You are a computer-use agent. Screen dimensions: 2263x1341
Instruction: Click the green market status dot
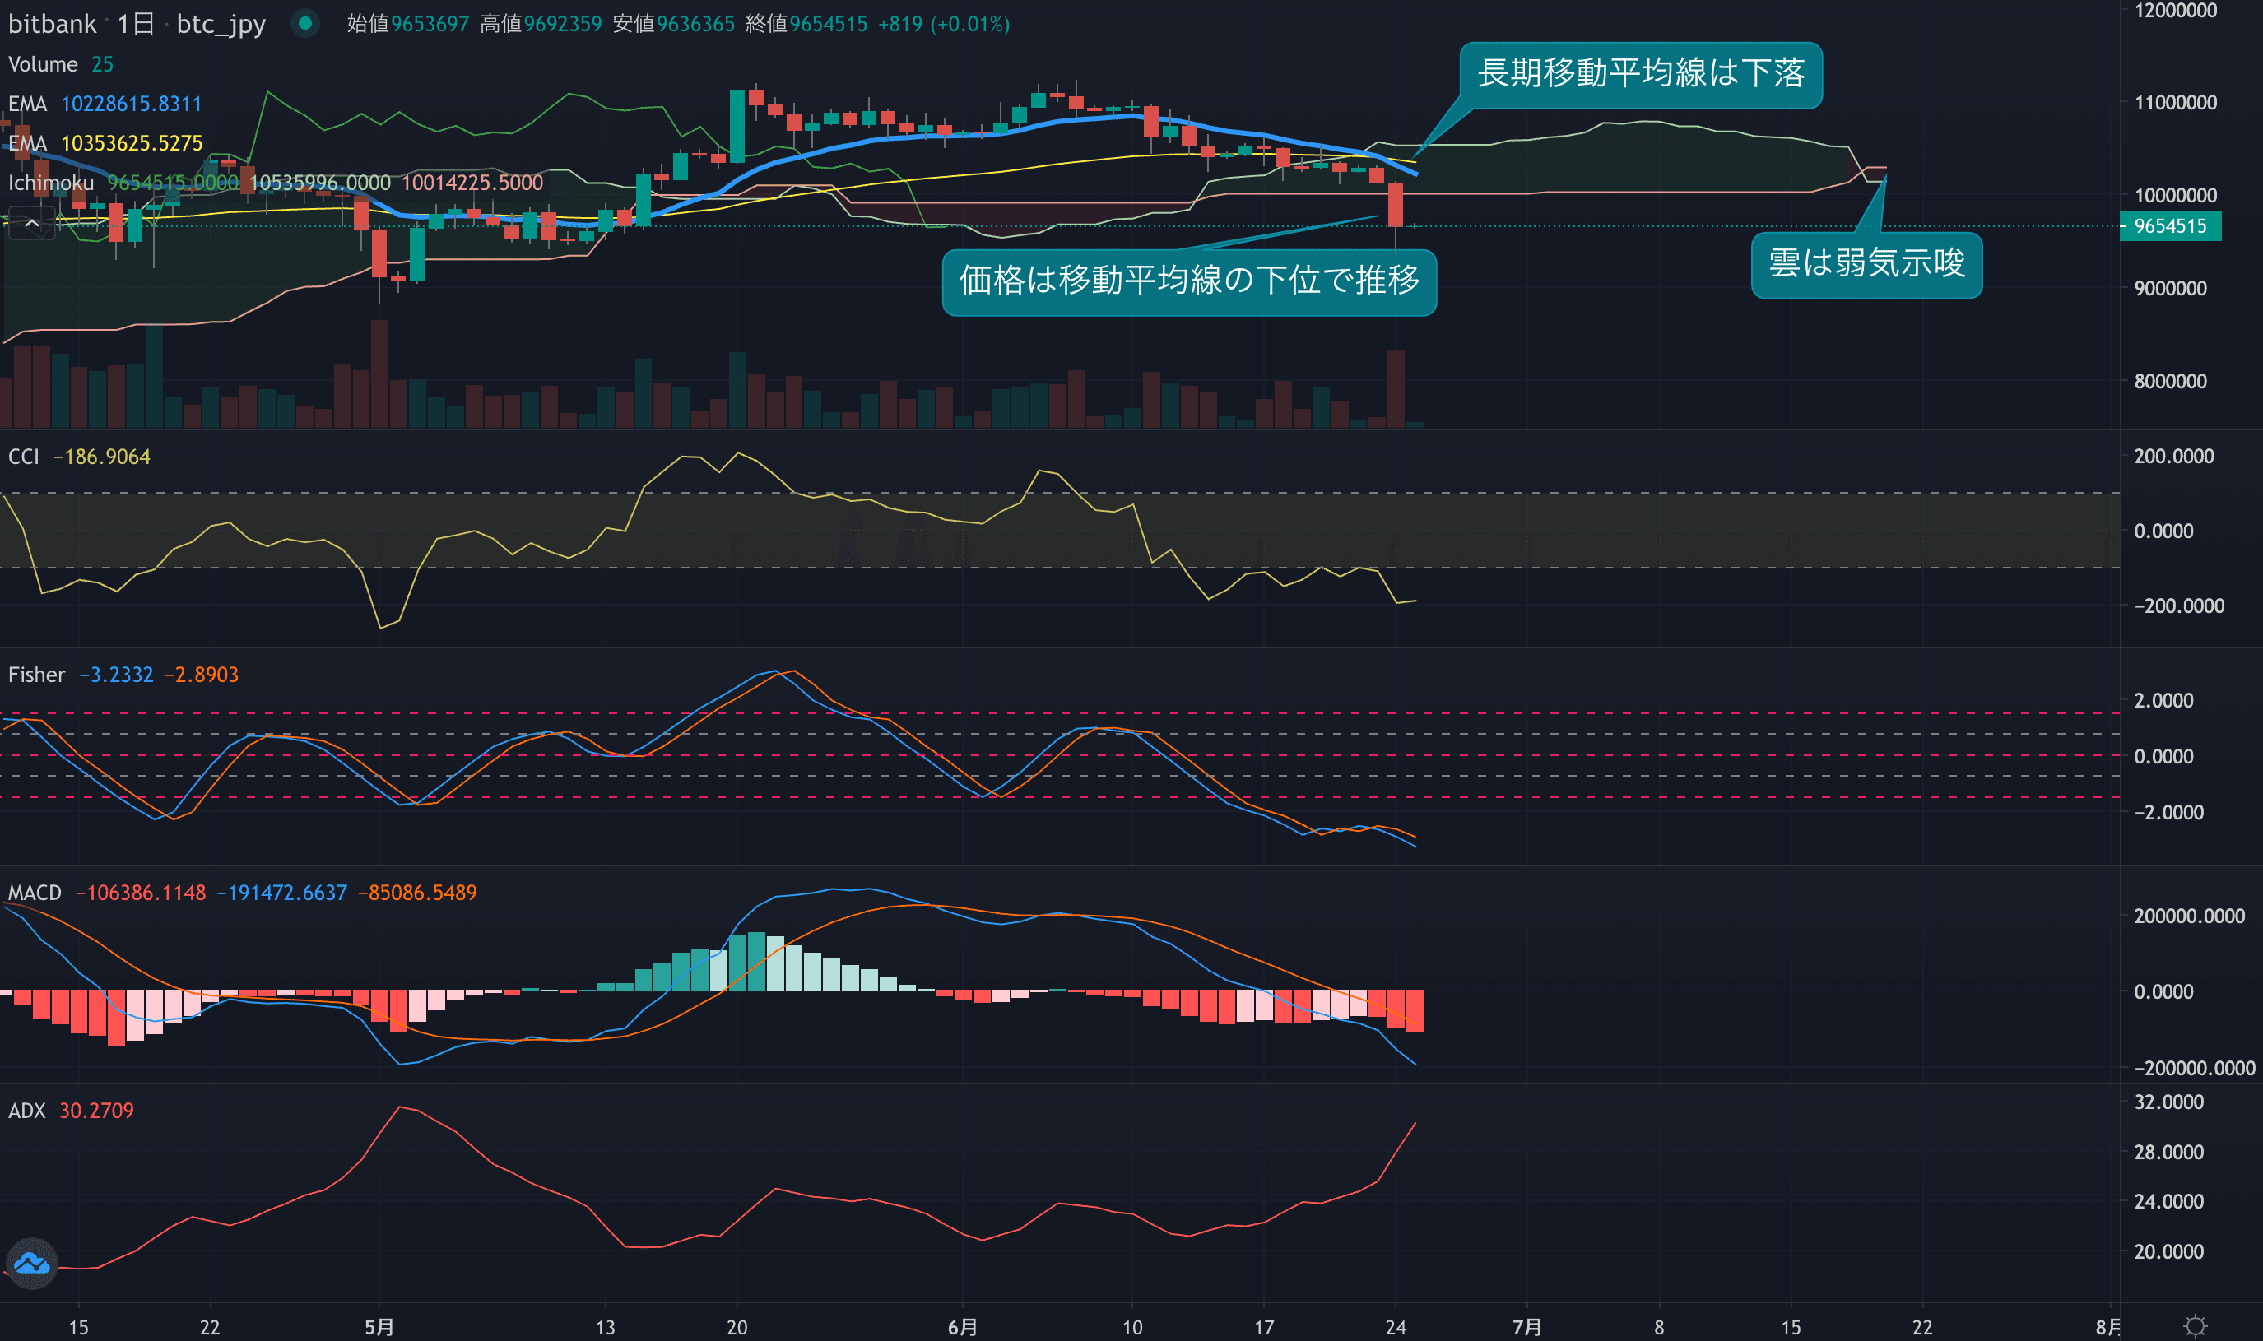click(x=305, y=24)
